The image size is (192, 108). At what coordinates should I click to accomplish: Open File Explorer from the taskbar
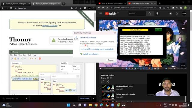[91, 105]
